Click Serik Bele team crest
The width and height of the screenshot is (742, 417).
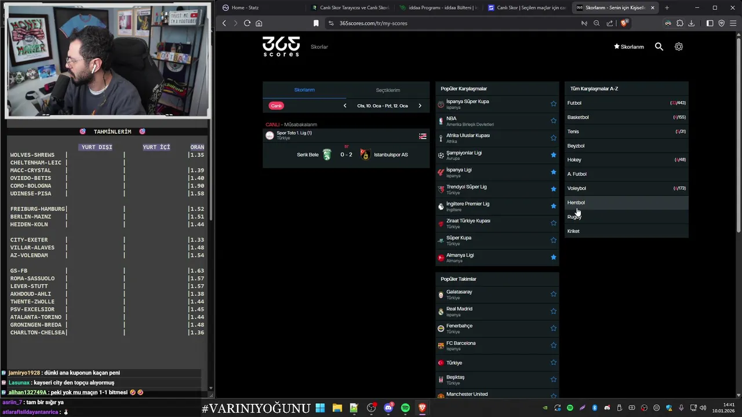327,155
